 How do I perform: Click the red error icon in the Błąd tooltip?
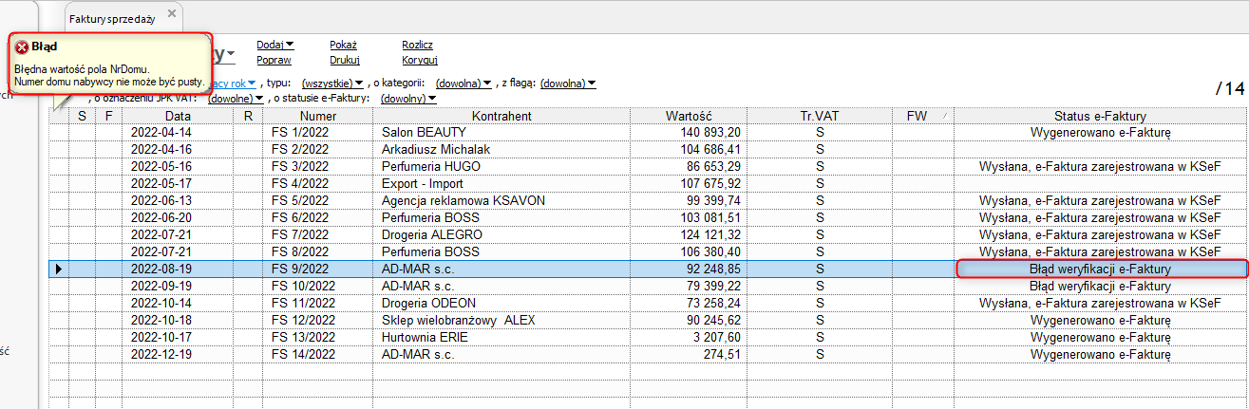22,46
